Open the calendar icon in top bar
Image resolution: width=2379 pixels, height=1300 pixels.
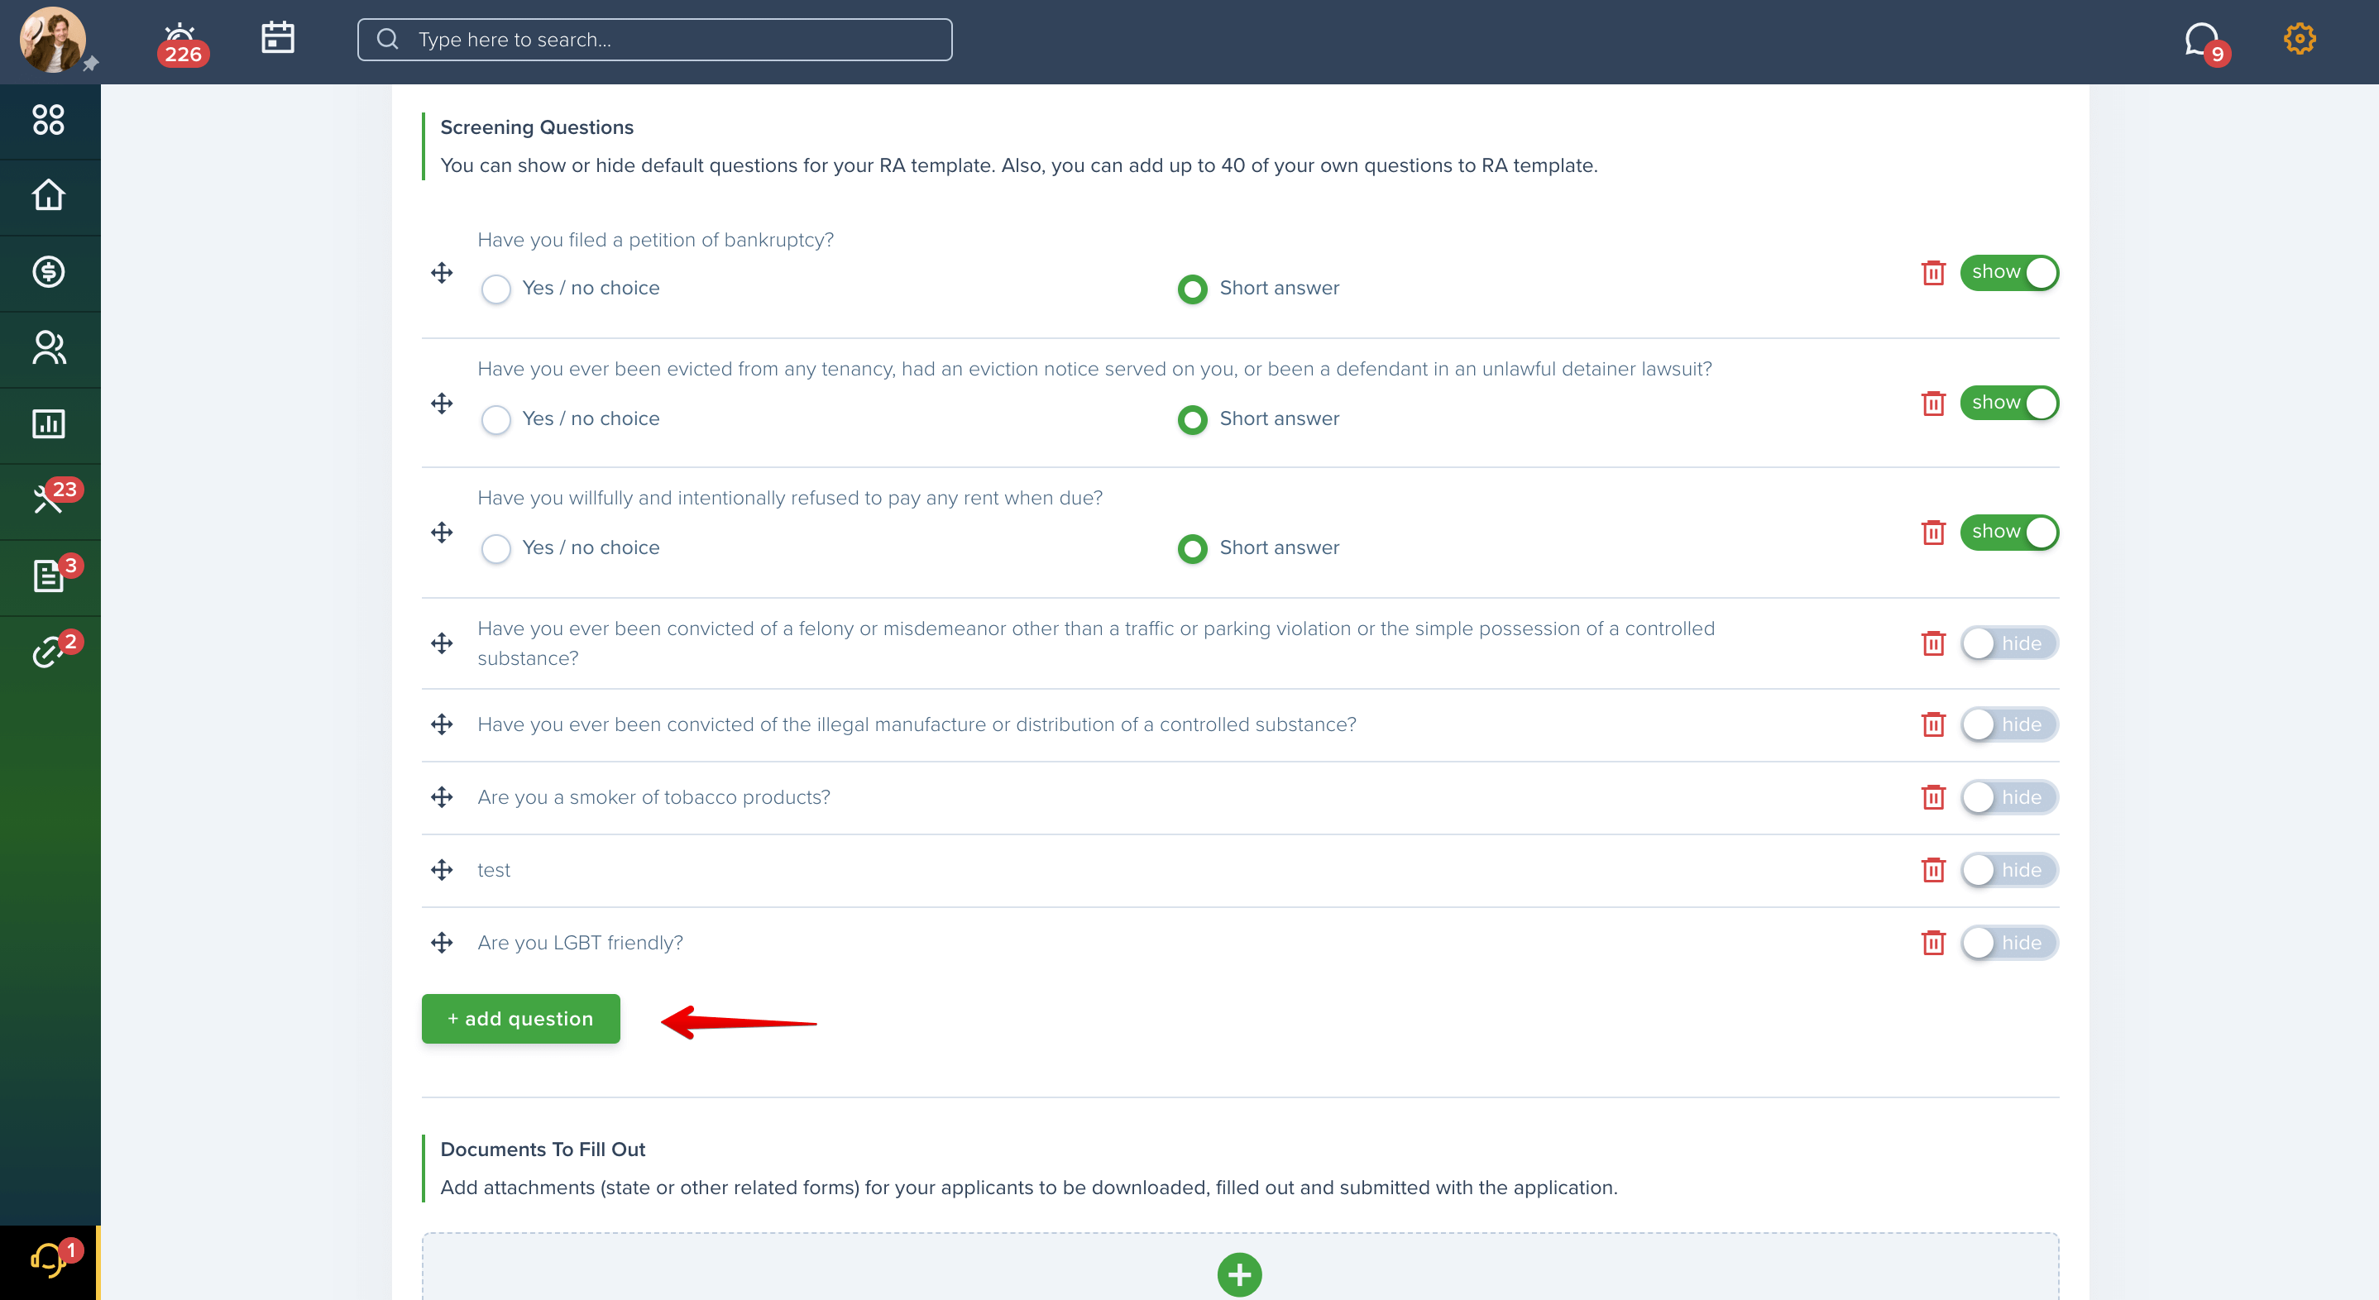click(277, 38)
